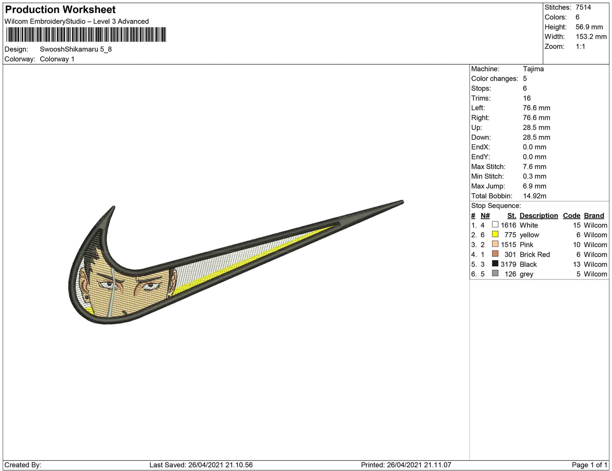Click the 'Code' column header
Viewport: 612px width, 471px height.
coord(572,216)
